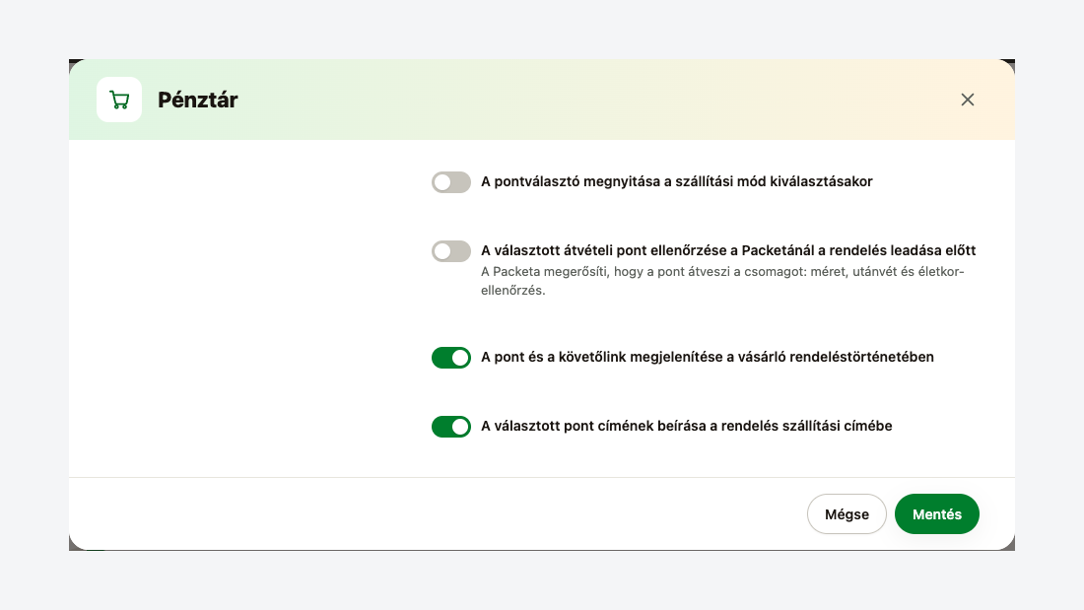Click label 'A pontválasztó megnyitása a szállítási mód kiválasztásakor'
The width and height of the screenshot is (1084, 610).
(x=677, y=182)
